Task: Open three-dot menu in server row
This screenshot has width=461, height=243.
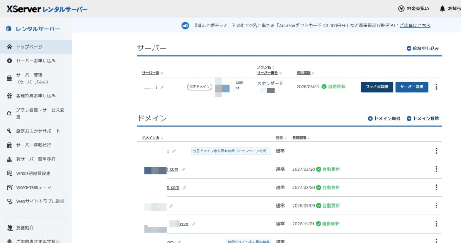Action: coord(436,87)
